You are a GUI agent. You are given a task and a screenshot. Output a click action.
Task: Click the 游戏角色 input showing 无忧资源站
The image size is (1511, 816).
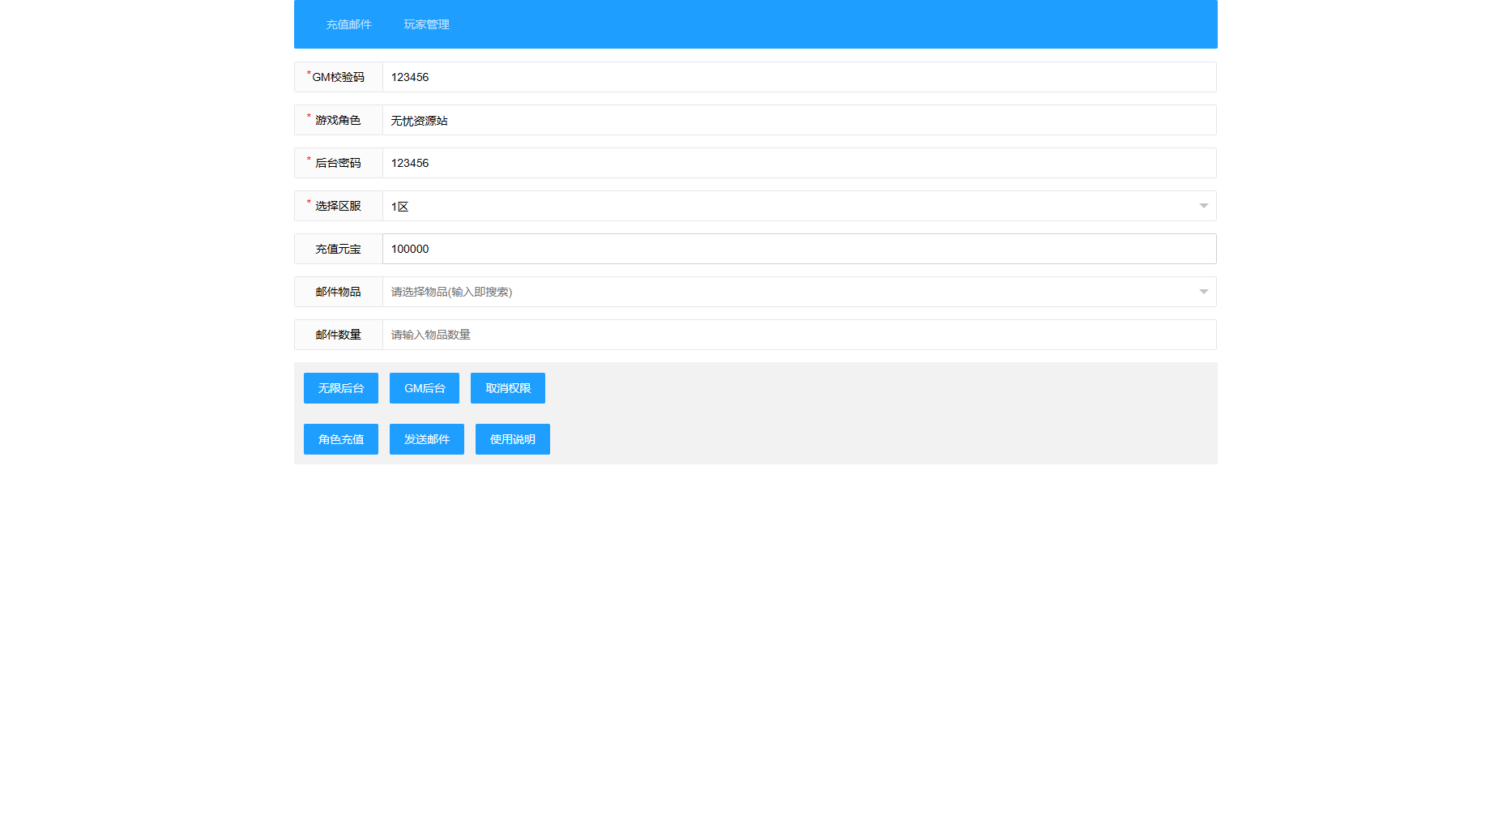(x=799, y=120)
